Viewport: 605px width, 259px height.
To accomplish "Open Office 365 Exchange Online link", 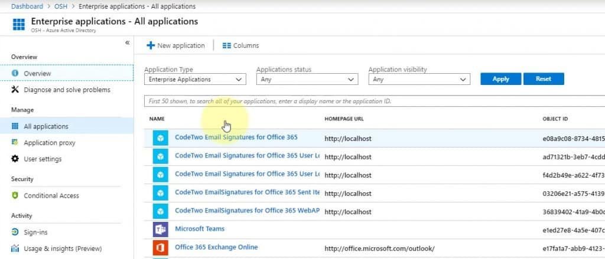I will tap(216, 247).
